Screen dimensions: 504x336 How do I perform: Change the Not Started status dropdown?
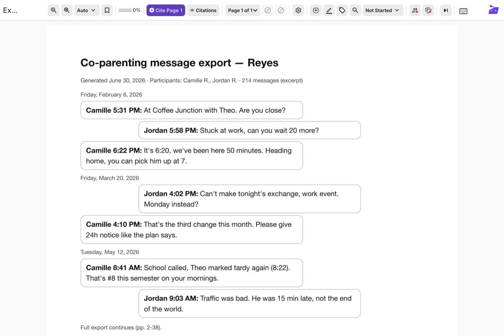click(x=383, y=10)
